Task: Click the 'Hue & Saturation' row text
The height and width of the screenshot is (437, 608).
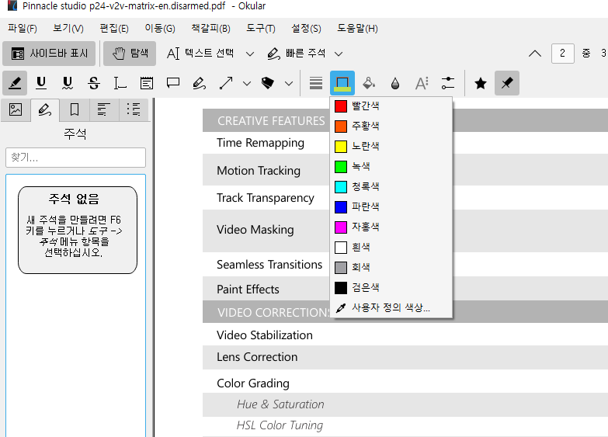Action: (x=280, y=404)
